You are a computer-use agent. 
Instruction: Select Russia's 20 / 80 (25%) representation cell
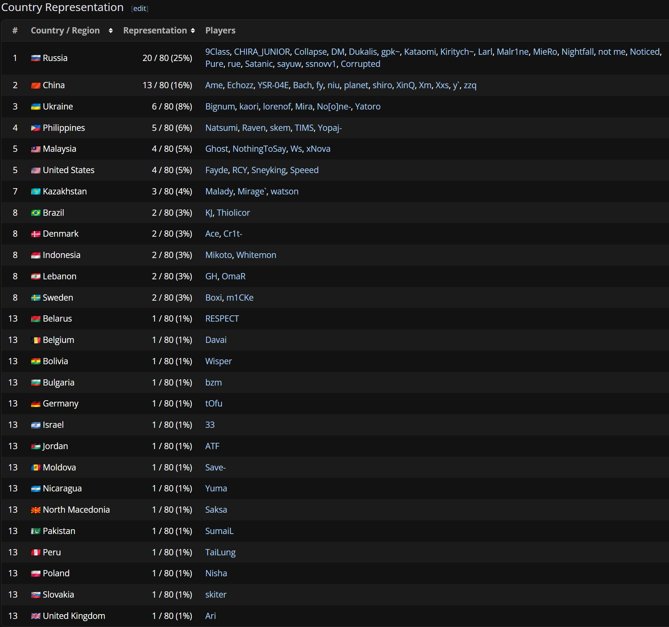click(x=167, y=58)
